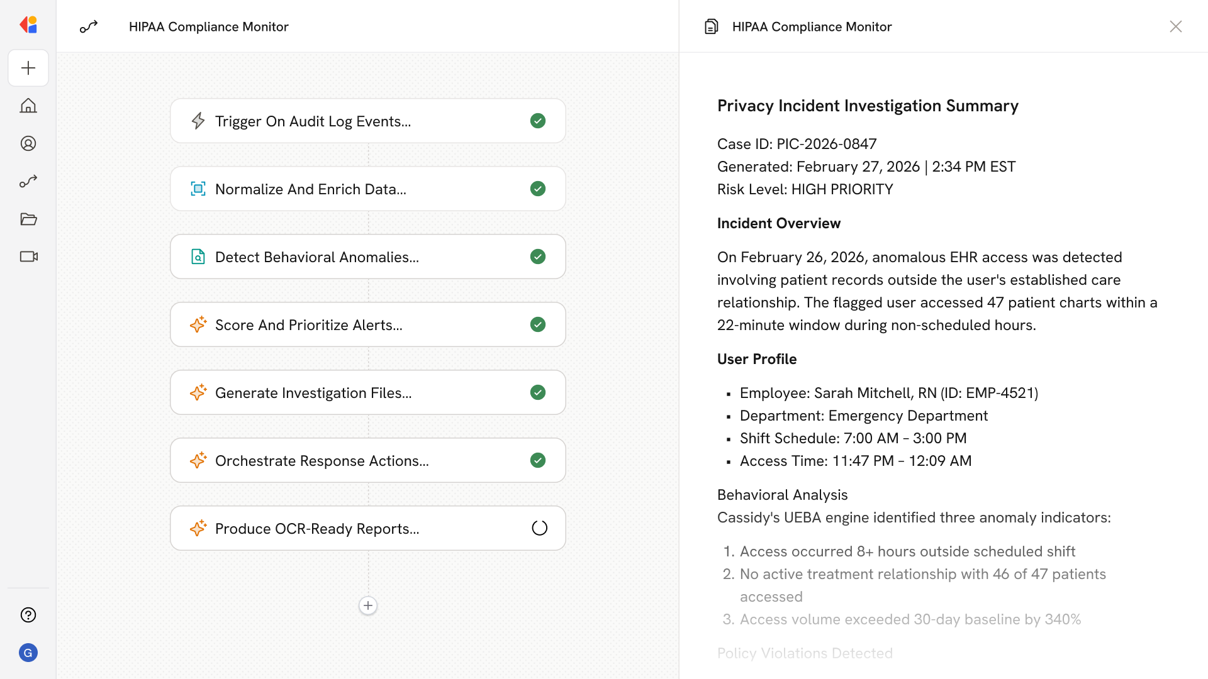Screen dimensions: 1208x679
Task: Click the loading spinner on Produce OCR-Ready Reports
Action: pyautogui.click(x=539, y=528)
